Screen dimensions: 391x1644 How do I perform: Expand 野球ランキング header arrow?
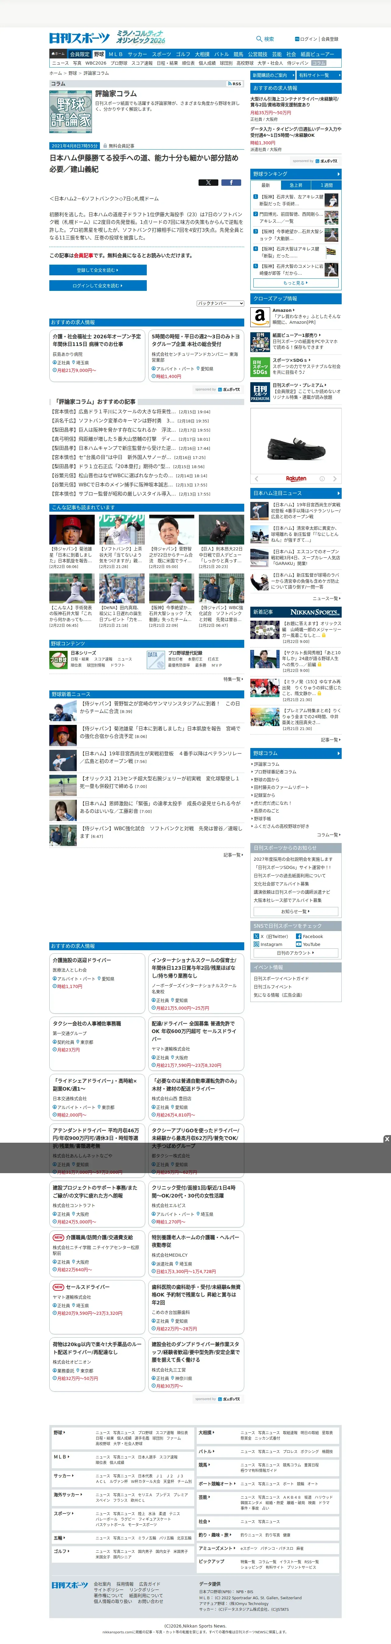click(338, 174)
